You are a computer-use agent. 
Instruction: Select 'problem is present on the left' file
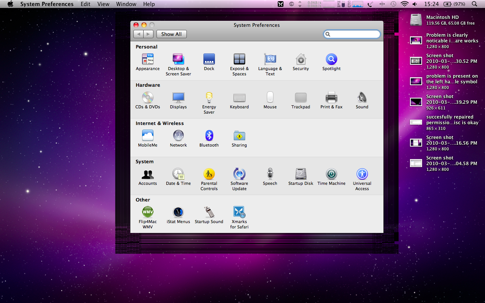point(444,81)
